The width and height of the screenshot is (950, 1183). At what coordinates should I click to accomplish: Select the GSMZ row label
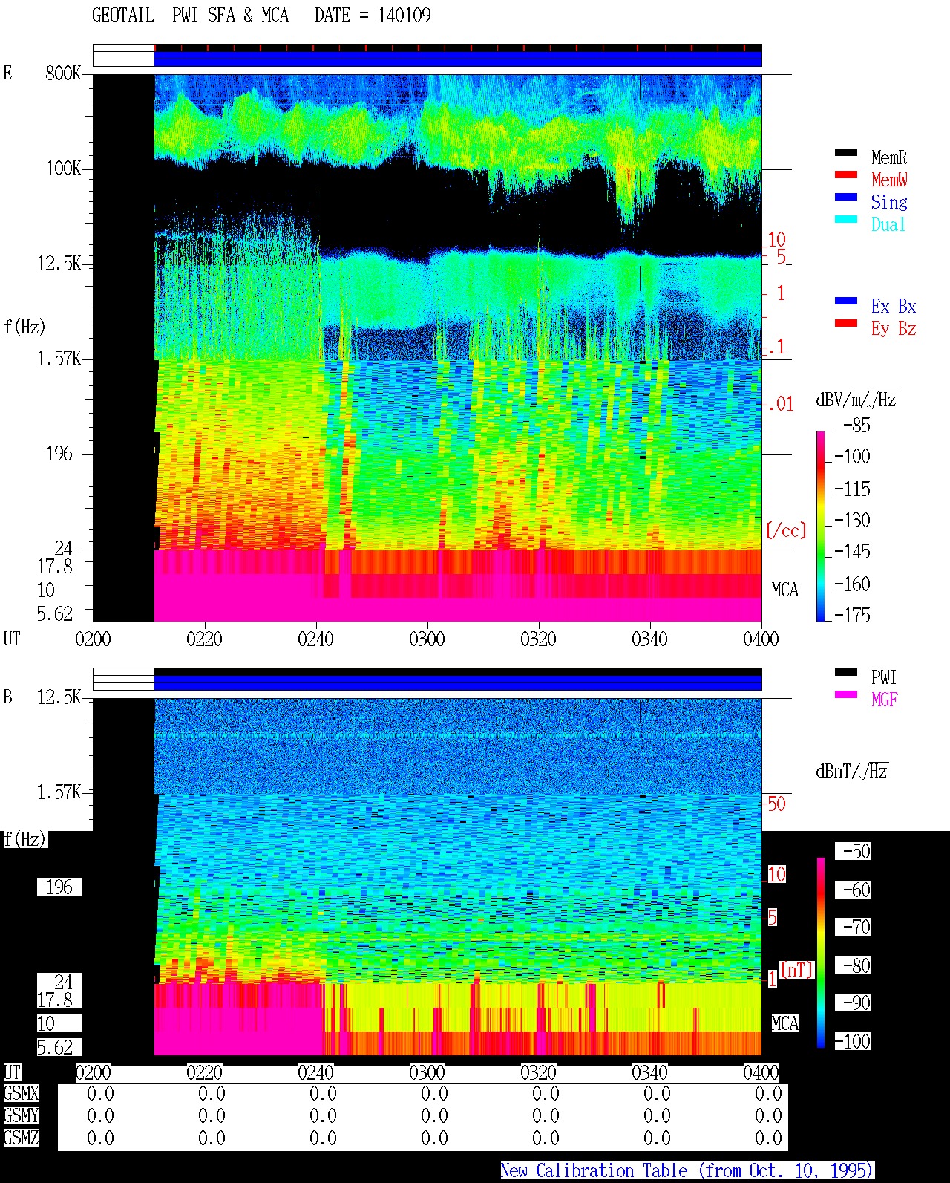(21, 1138)
